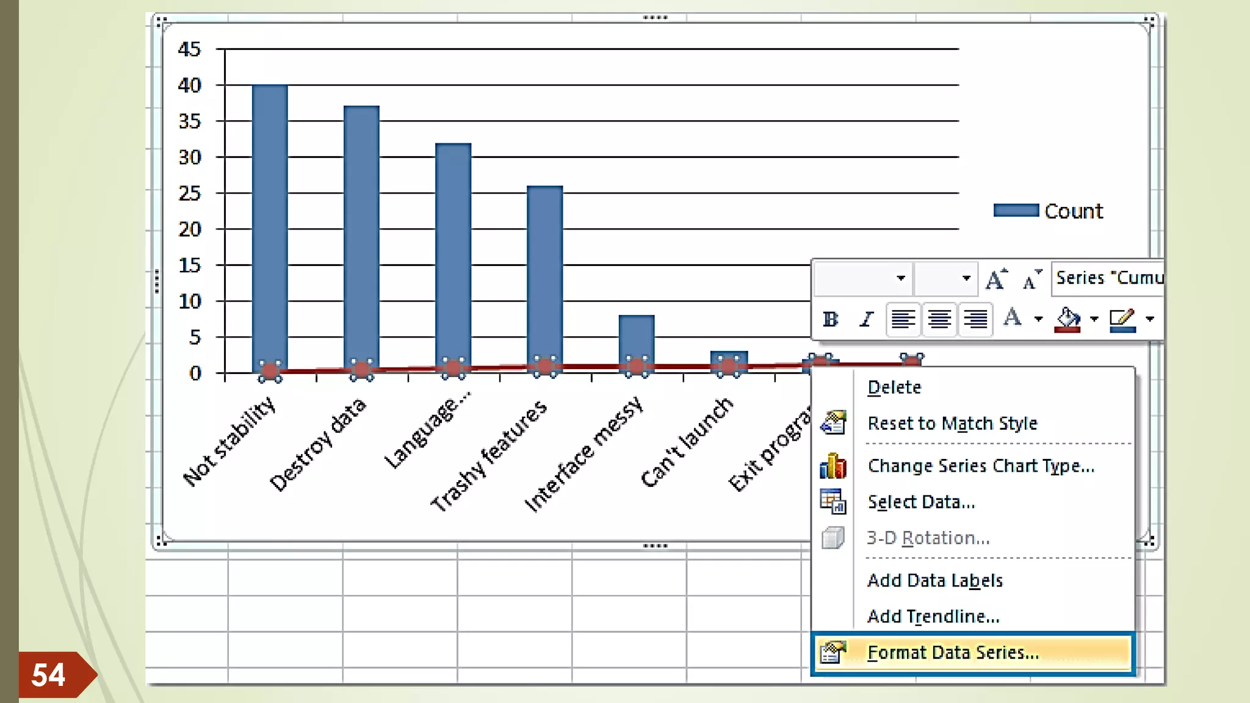Click the font color A icon
This screenshot has height=703, width=1250.
1013,317
